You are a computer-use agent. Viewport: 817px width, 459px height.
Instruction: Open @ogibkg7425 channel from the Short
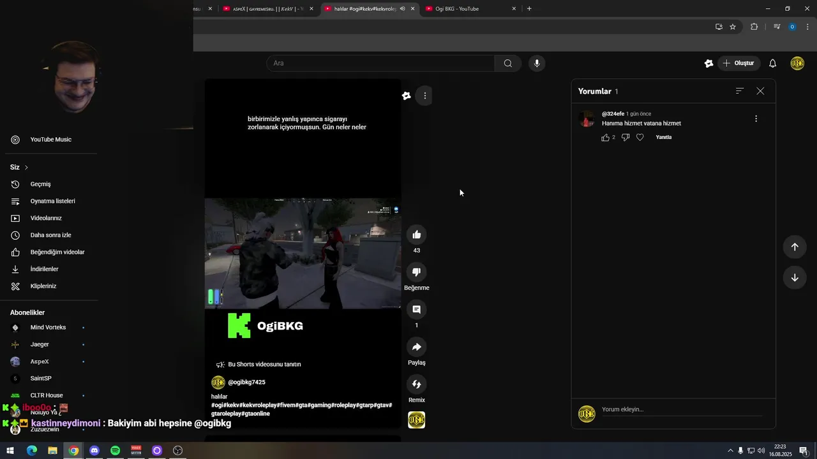click(x=246, y=382)
